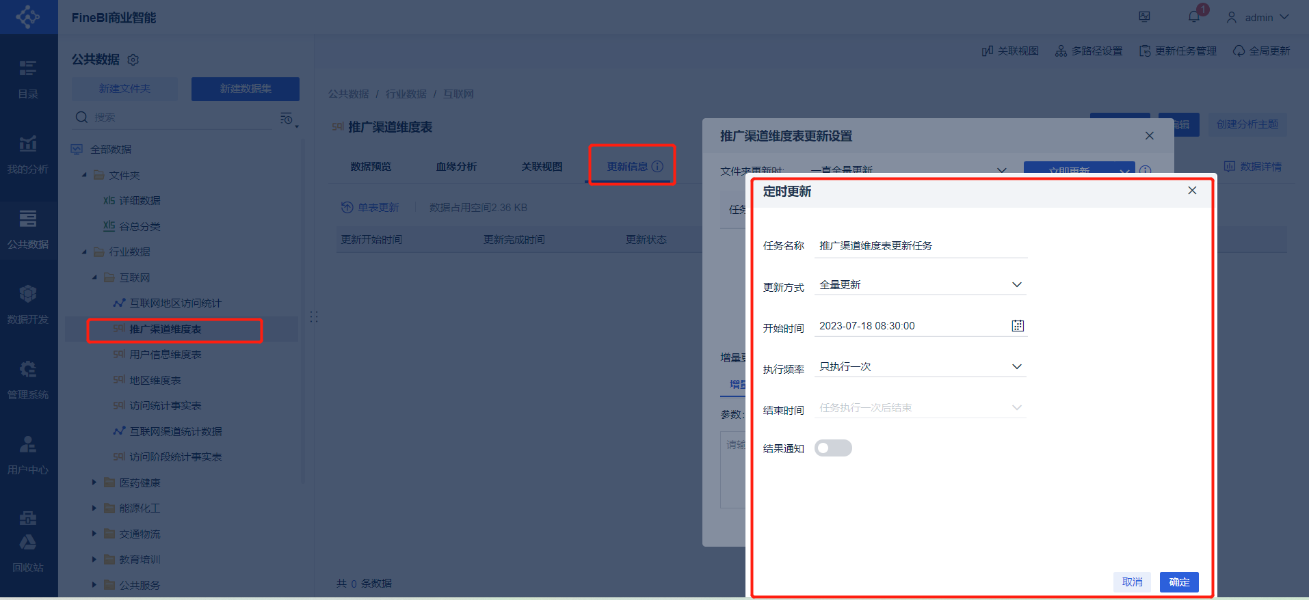Open the data list filter icon
The width and height of the screenshot is (1309, 600).
[x=287, y=119]
